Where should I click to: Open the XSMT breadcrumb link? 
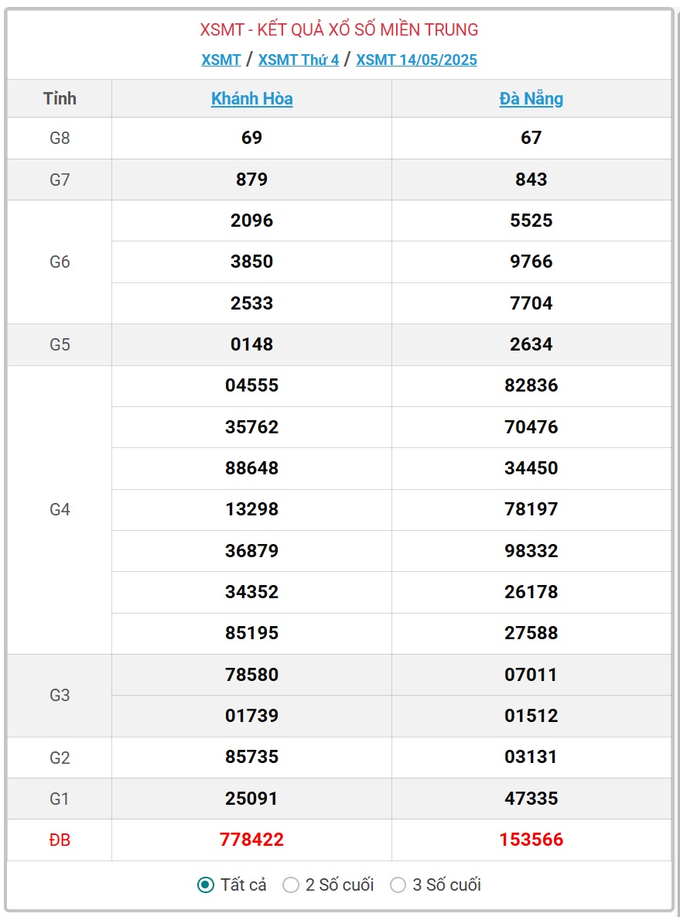tap(221, 60)
